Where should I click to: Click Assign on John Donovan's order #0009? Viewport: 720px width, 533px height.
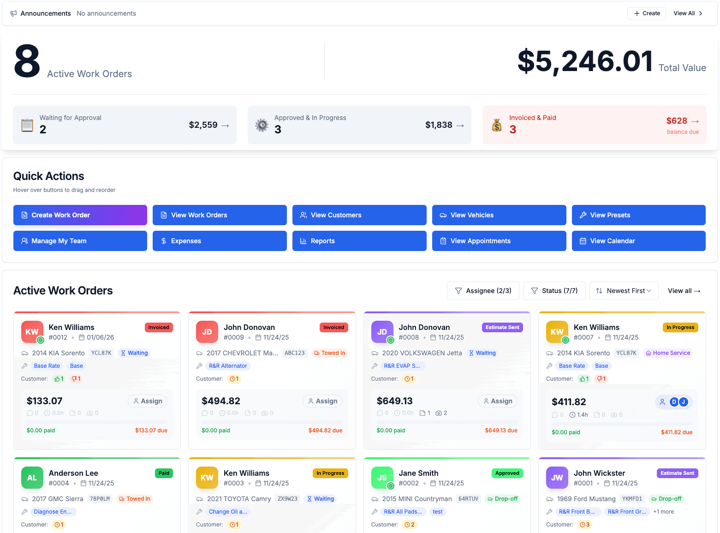(322, 401)
